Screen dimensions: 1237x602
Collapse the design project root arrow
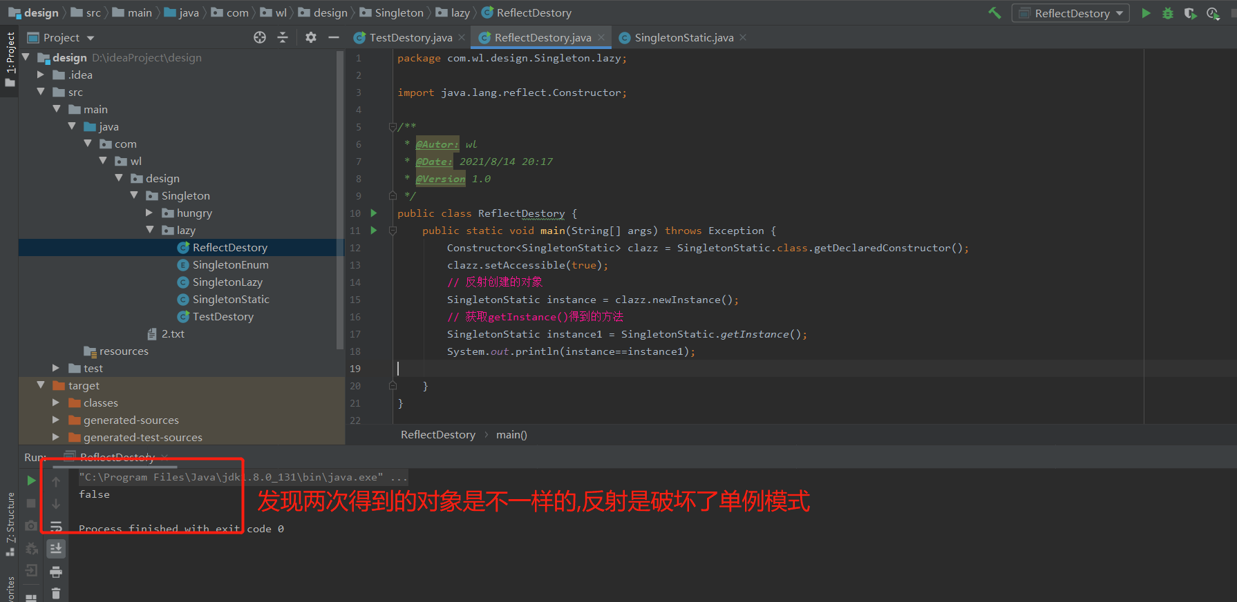[x=26, y=57]
